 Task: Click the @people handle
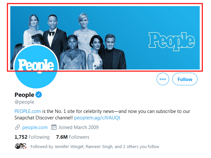(x=24, y=102)
